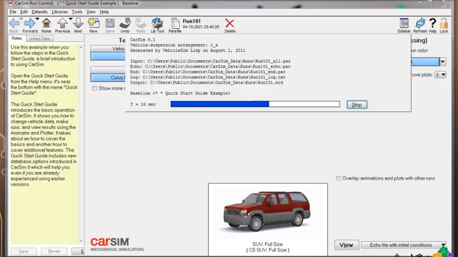The width and height of the screenshot is (458, 257).
Task: Open the run color dropdown arrow
Action: (x=443, y=62)
